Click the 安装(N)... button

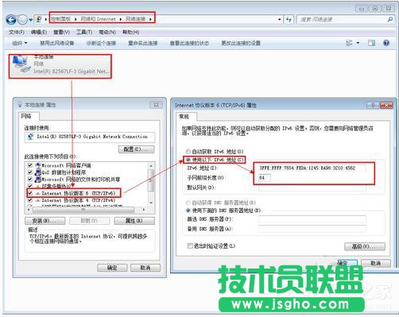pyautogui.click(x=45, y=221)
